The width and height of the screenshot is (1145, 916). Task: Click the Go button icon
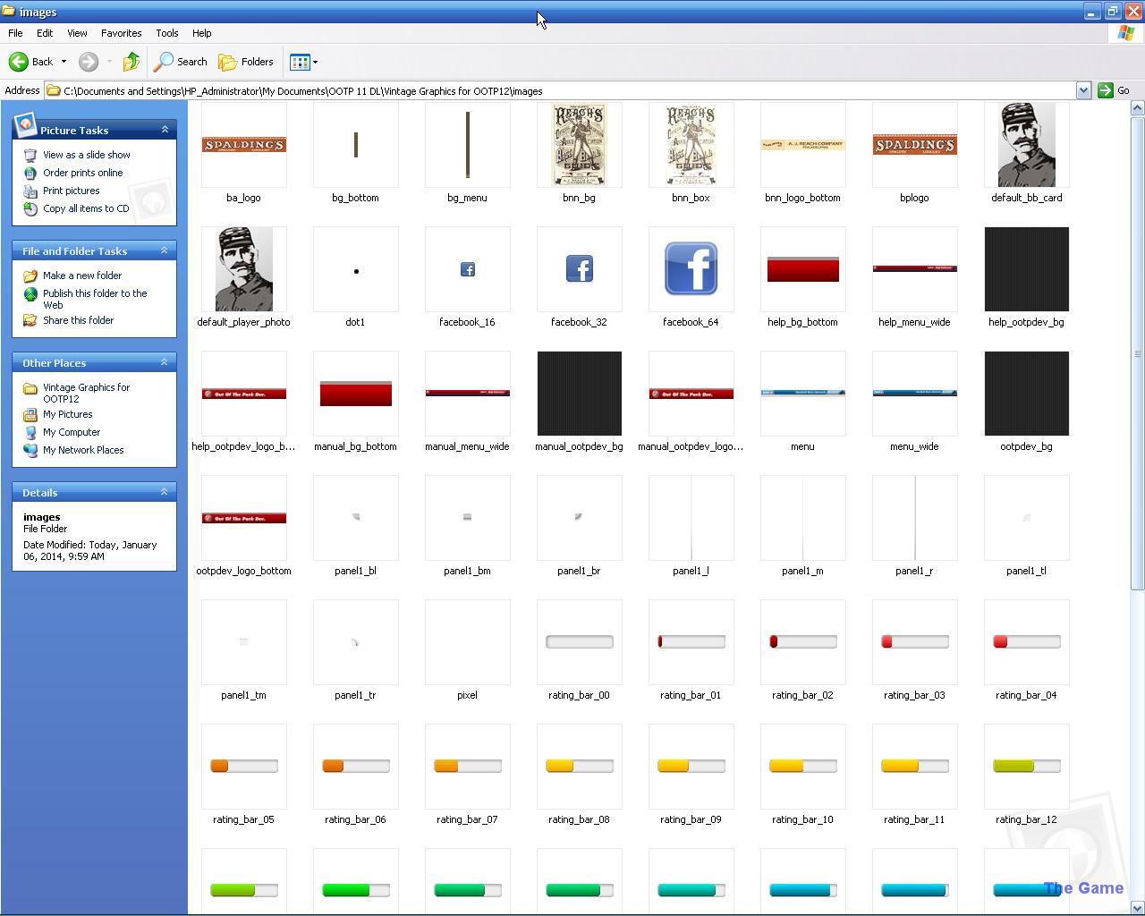[1106, 90]
